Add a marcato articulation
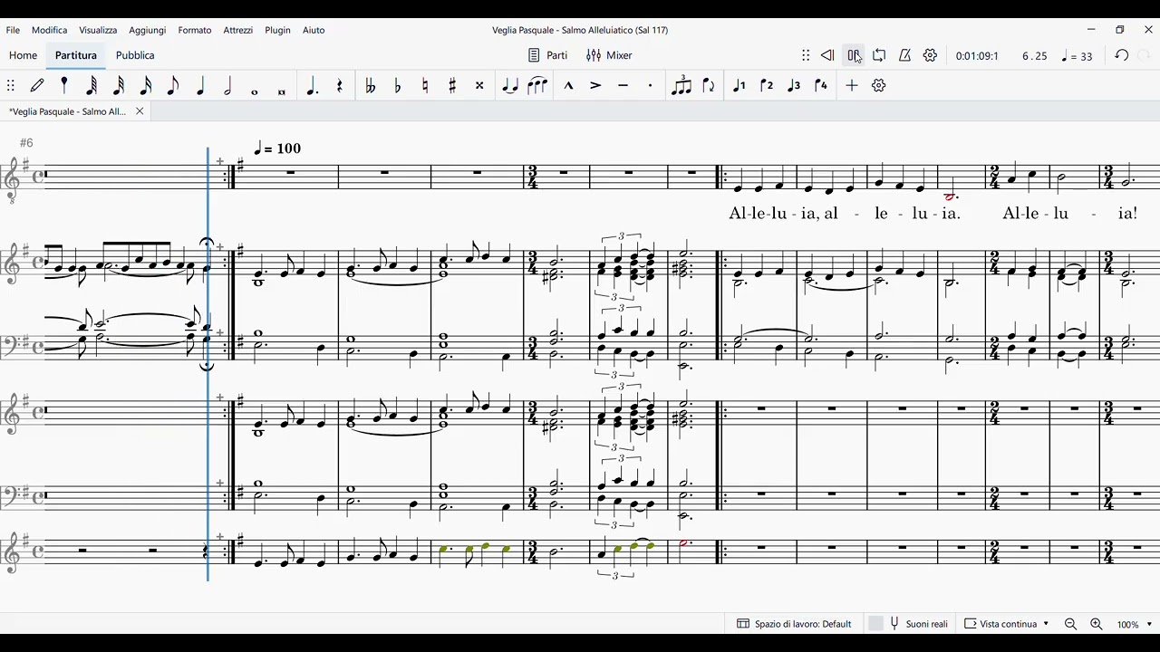Viewport: 1160px width, 652px height. tap(568, 85)
